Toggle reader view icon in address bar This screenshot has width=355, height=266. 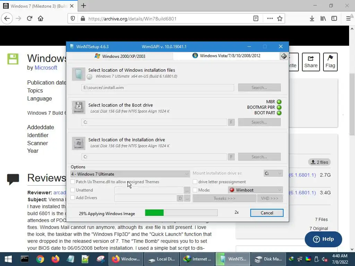tap(256, 19)
